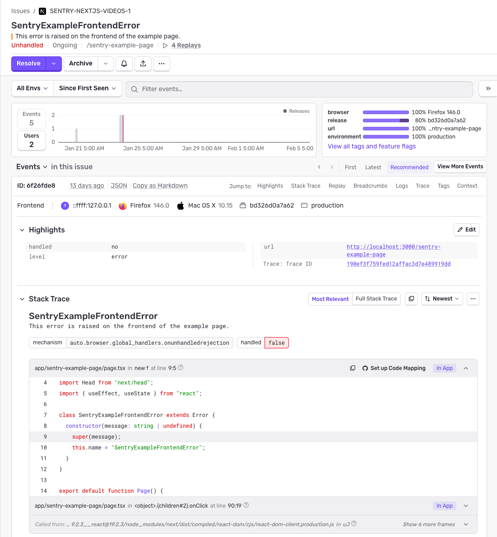This screenshot has width=497, height=537.
Task: Select the Recommended events toggle
Action: [x=409, y=167]
